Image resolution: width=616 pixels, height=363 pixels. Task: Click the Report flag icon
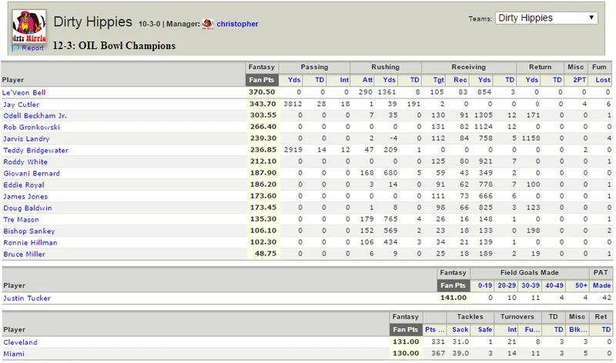[15, 48]
